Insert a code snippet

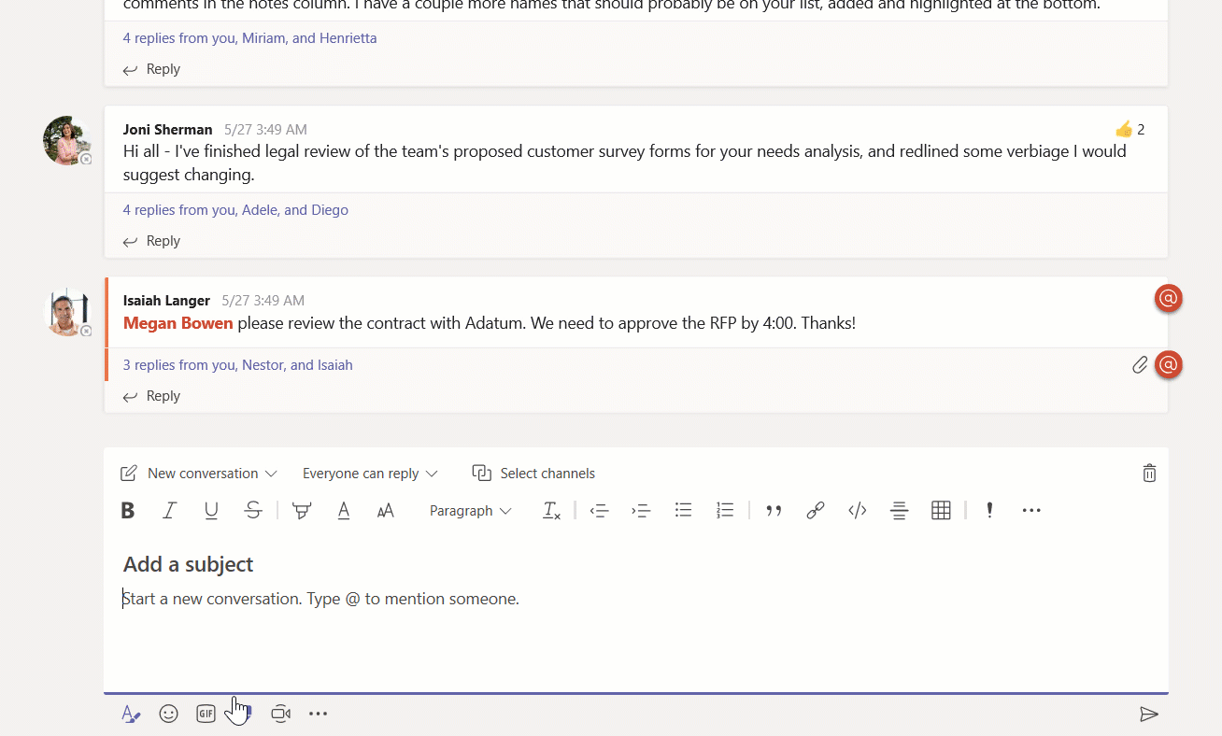coord(857,510)
